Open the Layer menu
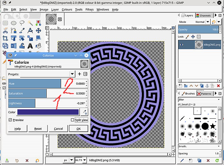224x165 pixels. point(55,10)
